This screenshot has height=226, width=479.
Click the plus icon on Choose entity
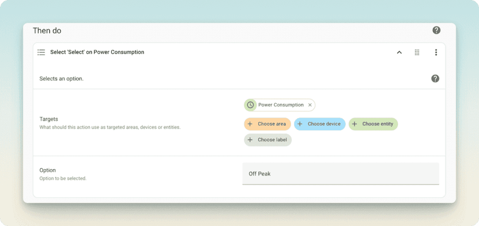coord(355,124)
